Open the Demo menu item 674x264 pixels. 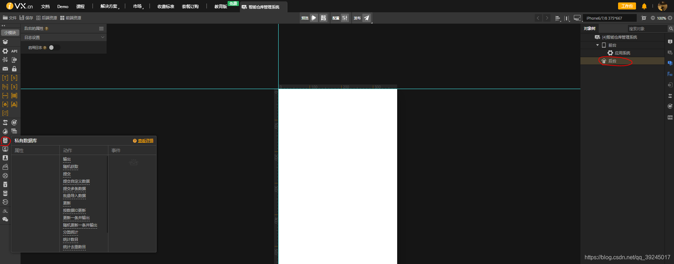coord(63,7)
